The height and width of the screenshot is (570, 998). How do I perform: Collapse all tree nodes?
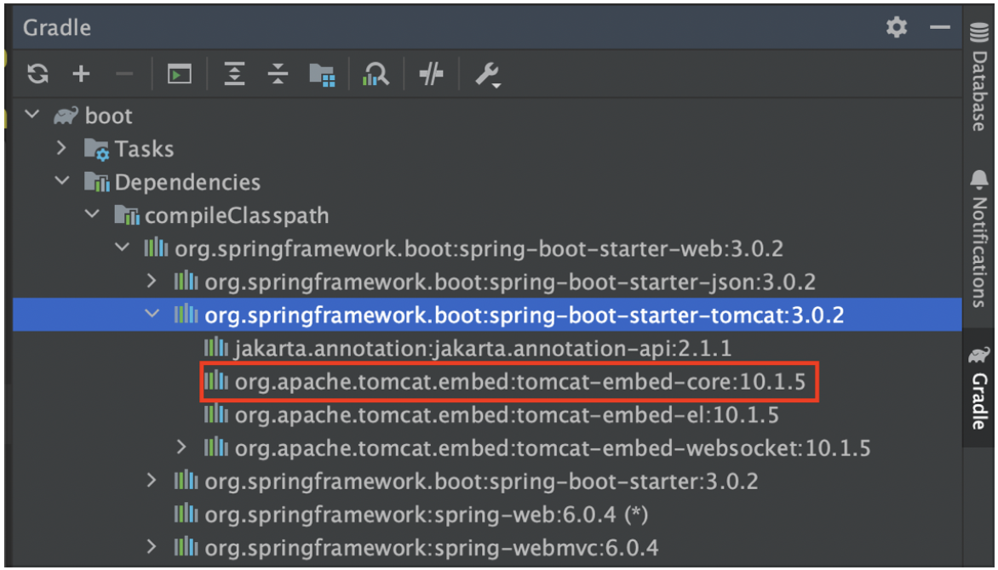278,74
